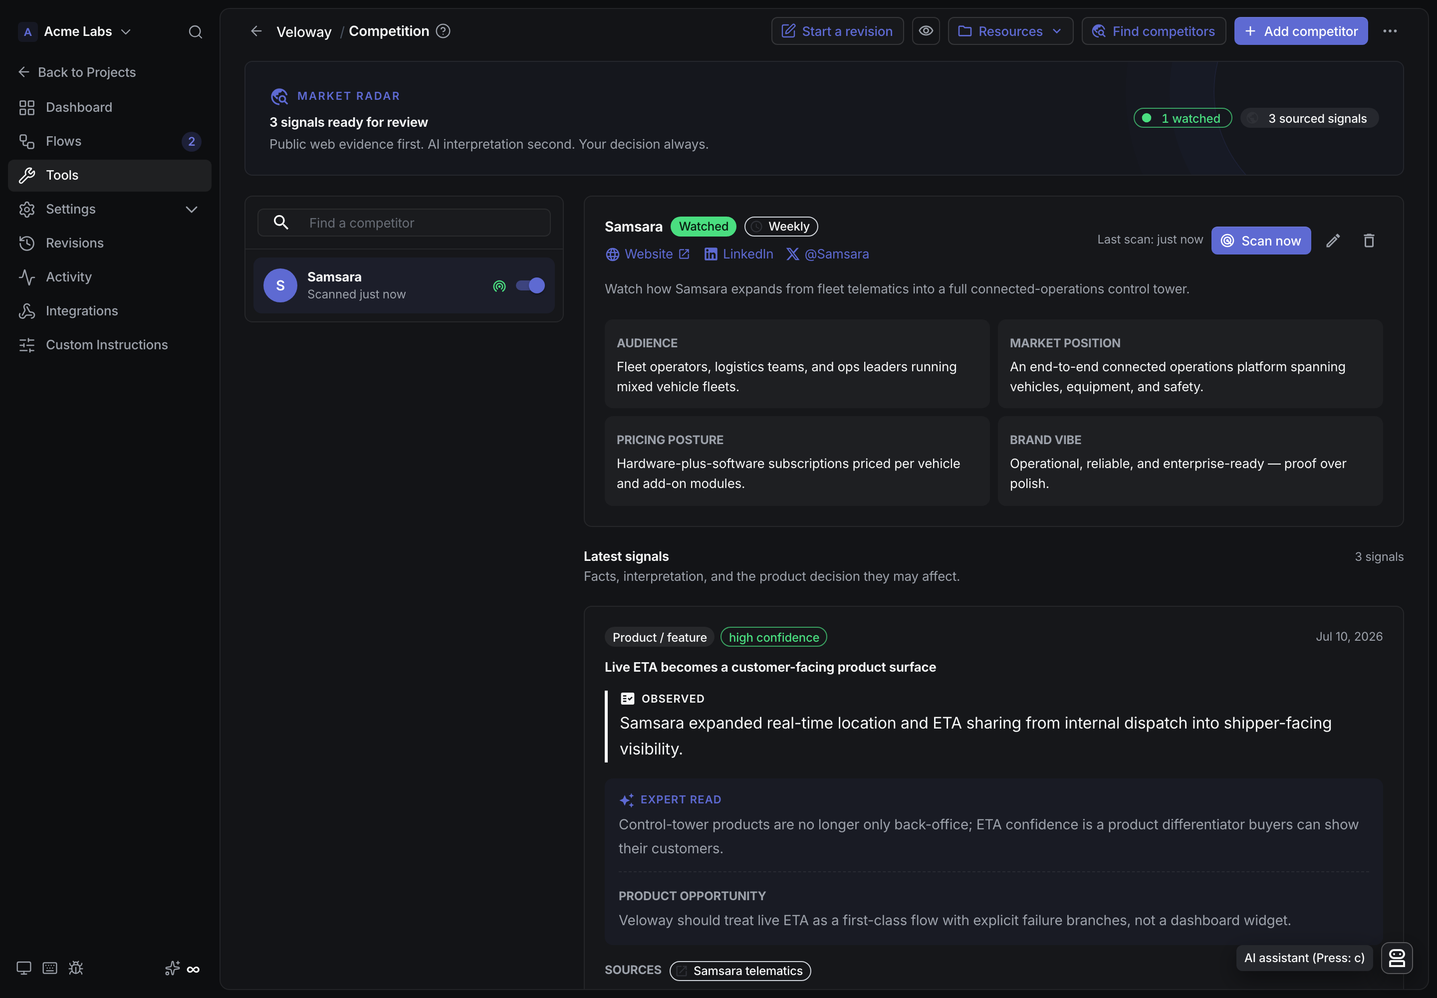Click the Latest signals heading
1437x998 pixels.
click(x=626, y=556)
